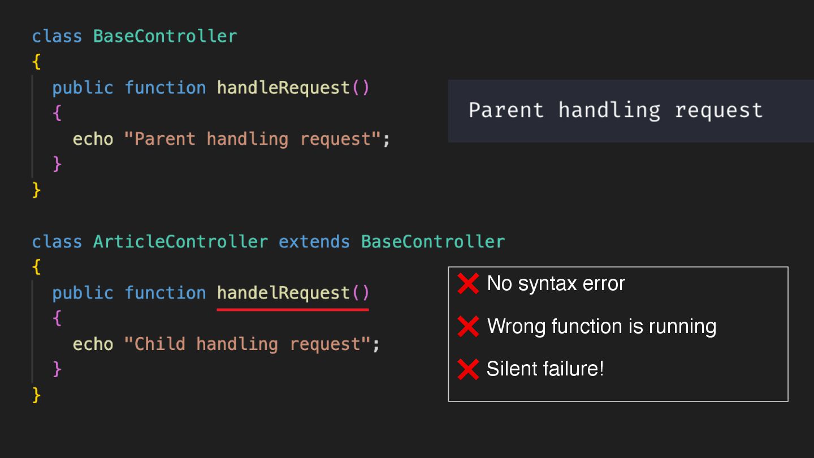Screen dimensions: 814x458
Task: Click the closing yellow brace of ArticleController class
Action: [x=37, y=394]
